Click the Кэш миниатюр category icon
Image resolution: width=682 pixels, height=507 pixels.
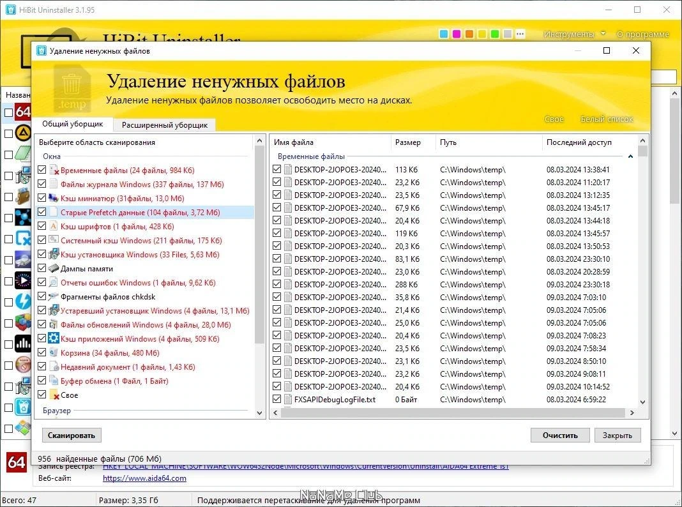(54, 199)
